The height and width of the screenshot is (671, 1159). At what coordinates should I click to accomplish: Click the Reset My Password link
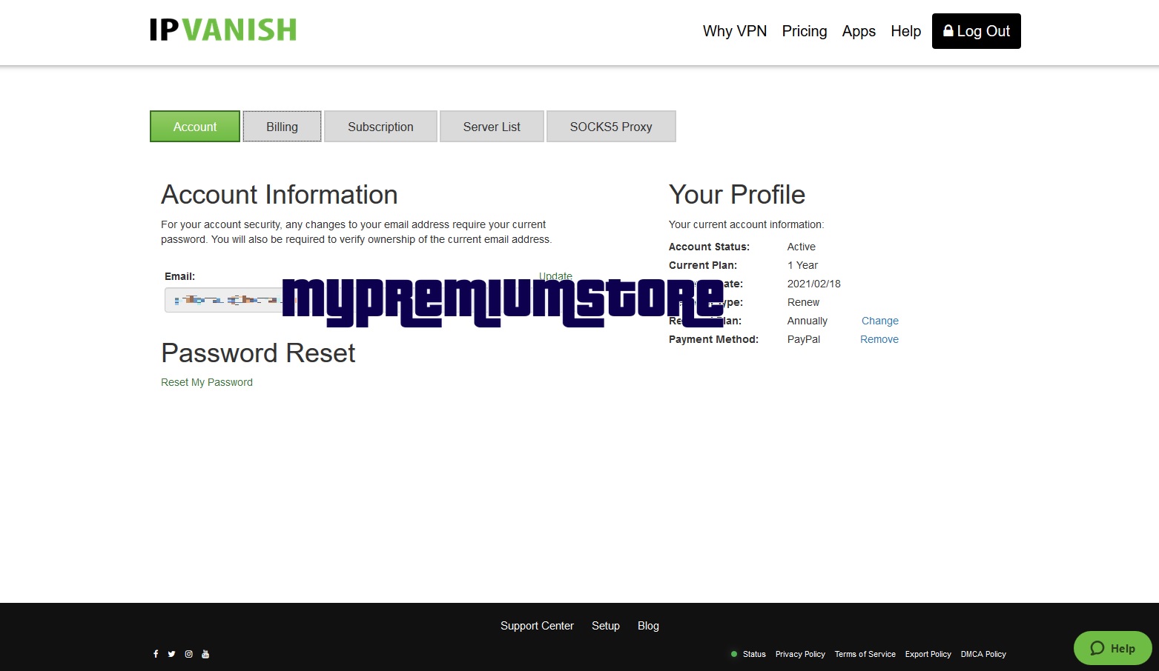click(x=207, y=382)
